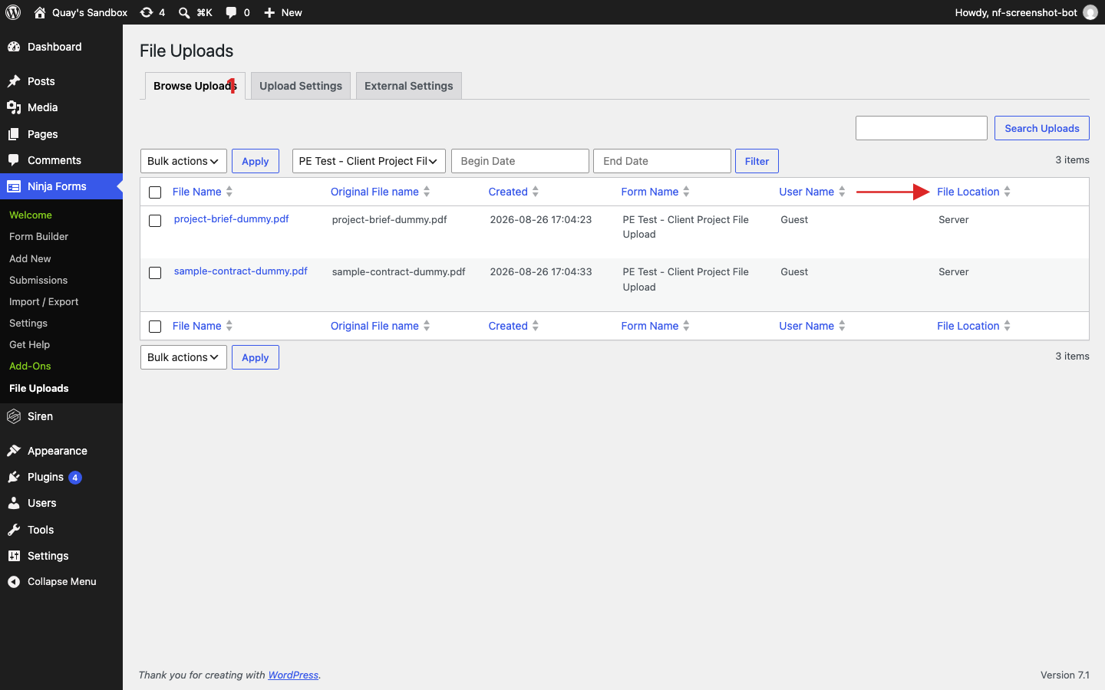Viewport: 1105px width, 690px height.
Task: Select the sample-contract-dummy.pdf row checkbox
Action: click(155, 273)
